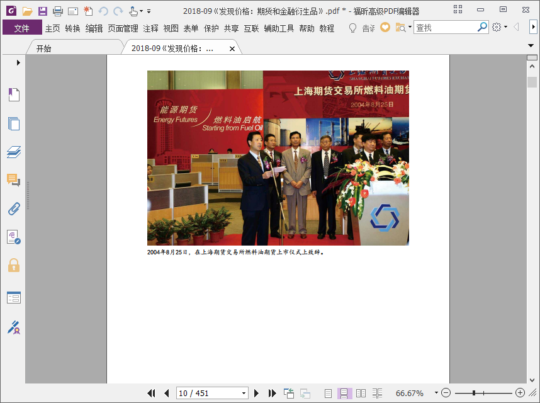Click the ceremony photo on the page
540x403 pixels.
click(x=278, y=158)
